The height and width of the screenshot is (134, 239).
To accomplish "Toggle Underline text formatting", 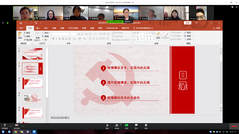I will point(60,39).
